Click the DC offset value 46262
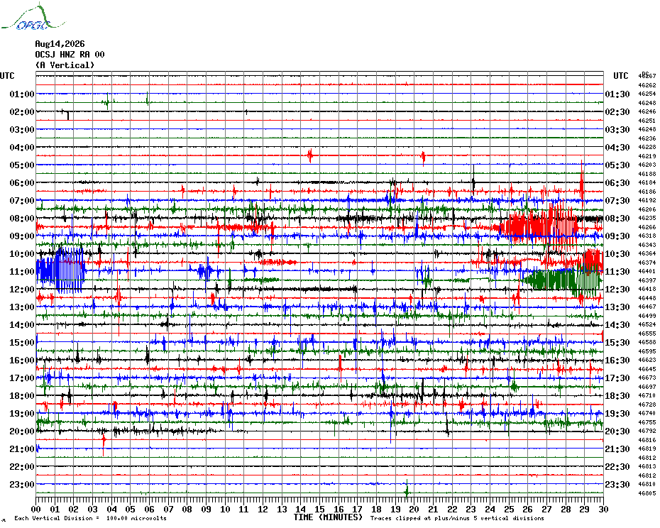 (x=647, y=85)
